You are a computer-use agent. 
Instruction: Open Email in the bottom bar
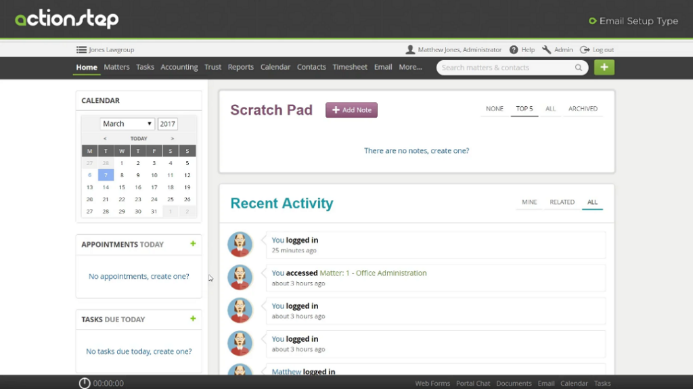click(546, 384)
